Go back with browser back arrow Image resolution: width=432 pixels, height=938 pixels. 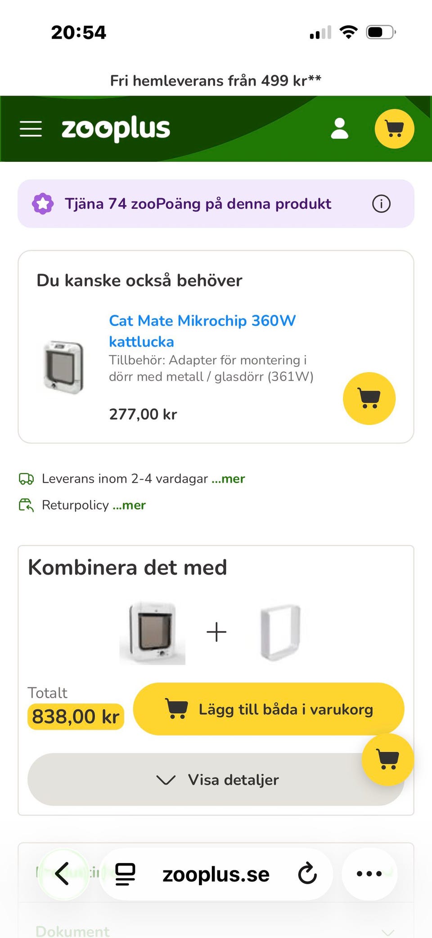[x=63, y=874]
